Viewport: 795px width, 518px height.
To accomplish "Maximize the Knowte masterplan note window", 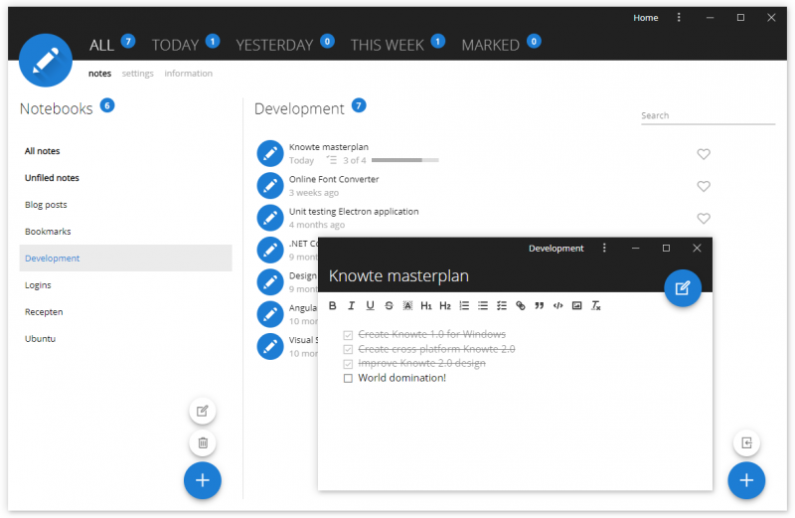I will click(666, 248).
